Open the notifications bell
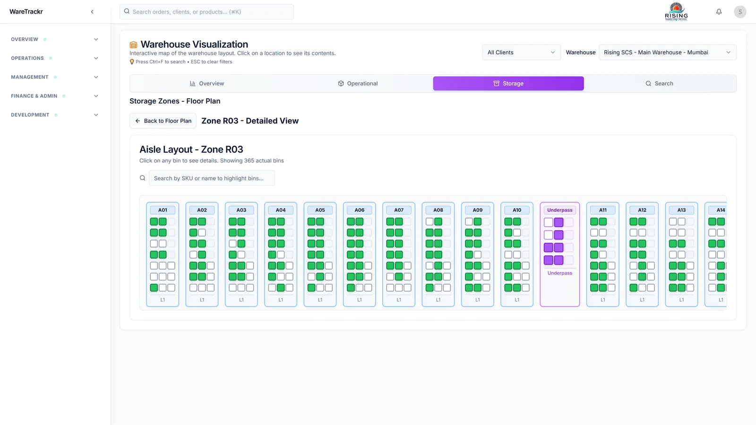Viewport: 756px width, 425px height. click(719, 12)
